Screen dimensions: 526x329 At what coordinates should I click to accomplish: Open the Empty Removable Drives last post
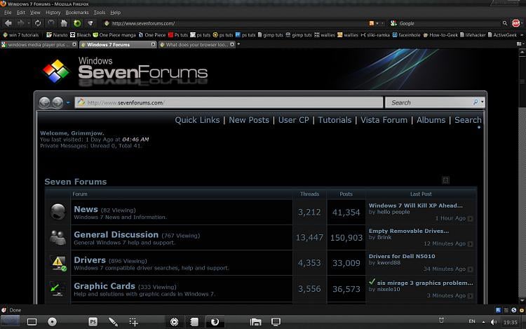pyautogui.click(x=409, y=231)
